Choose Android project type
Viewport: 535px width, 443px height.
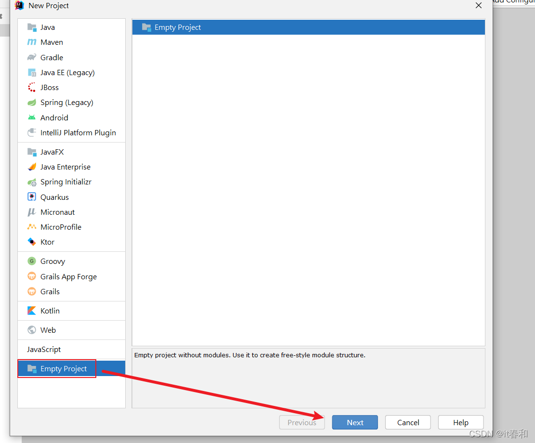[71, 117]
